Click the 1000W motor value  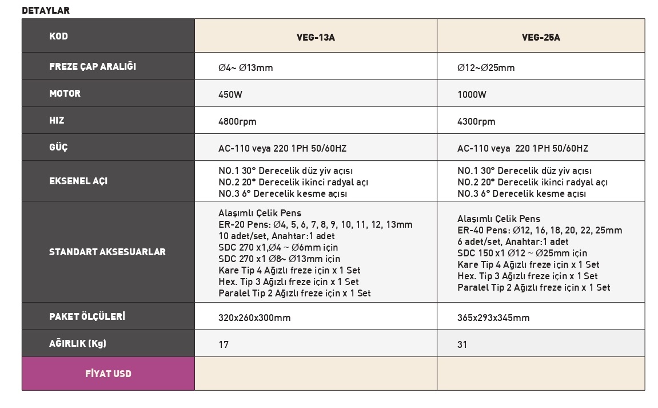(x=472, y=94)
